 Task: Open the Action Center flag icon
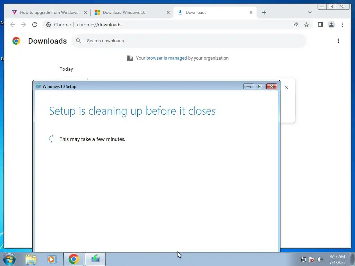point(312,259)
